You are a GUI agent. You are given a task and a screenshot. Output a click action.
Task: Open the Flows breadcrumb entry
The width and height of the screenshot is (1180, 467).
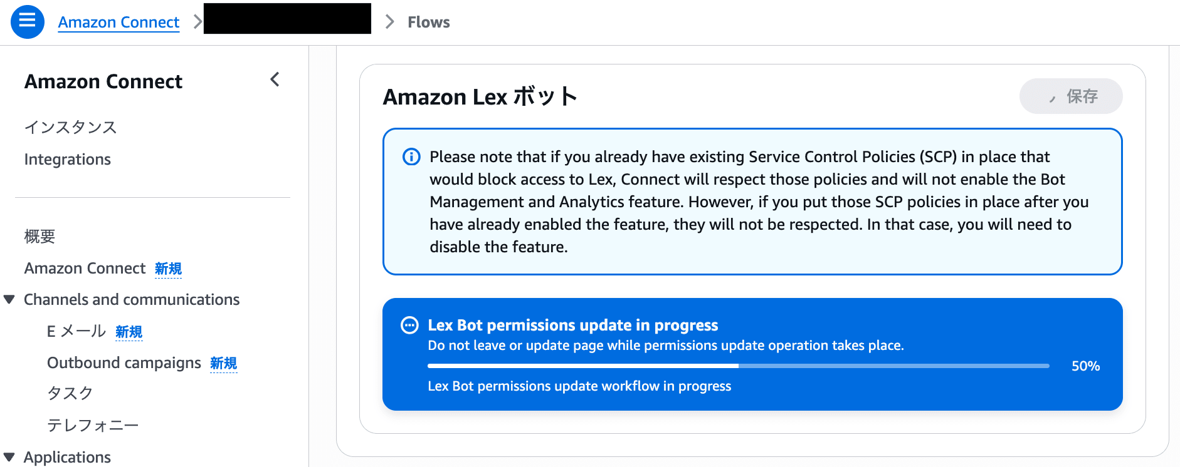[428, 22]
